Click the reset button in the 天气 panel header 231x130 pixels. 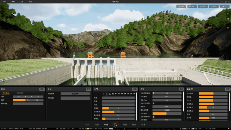[x=135, y=89]
